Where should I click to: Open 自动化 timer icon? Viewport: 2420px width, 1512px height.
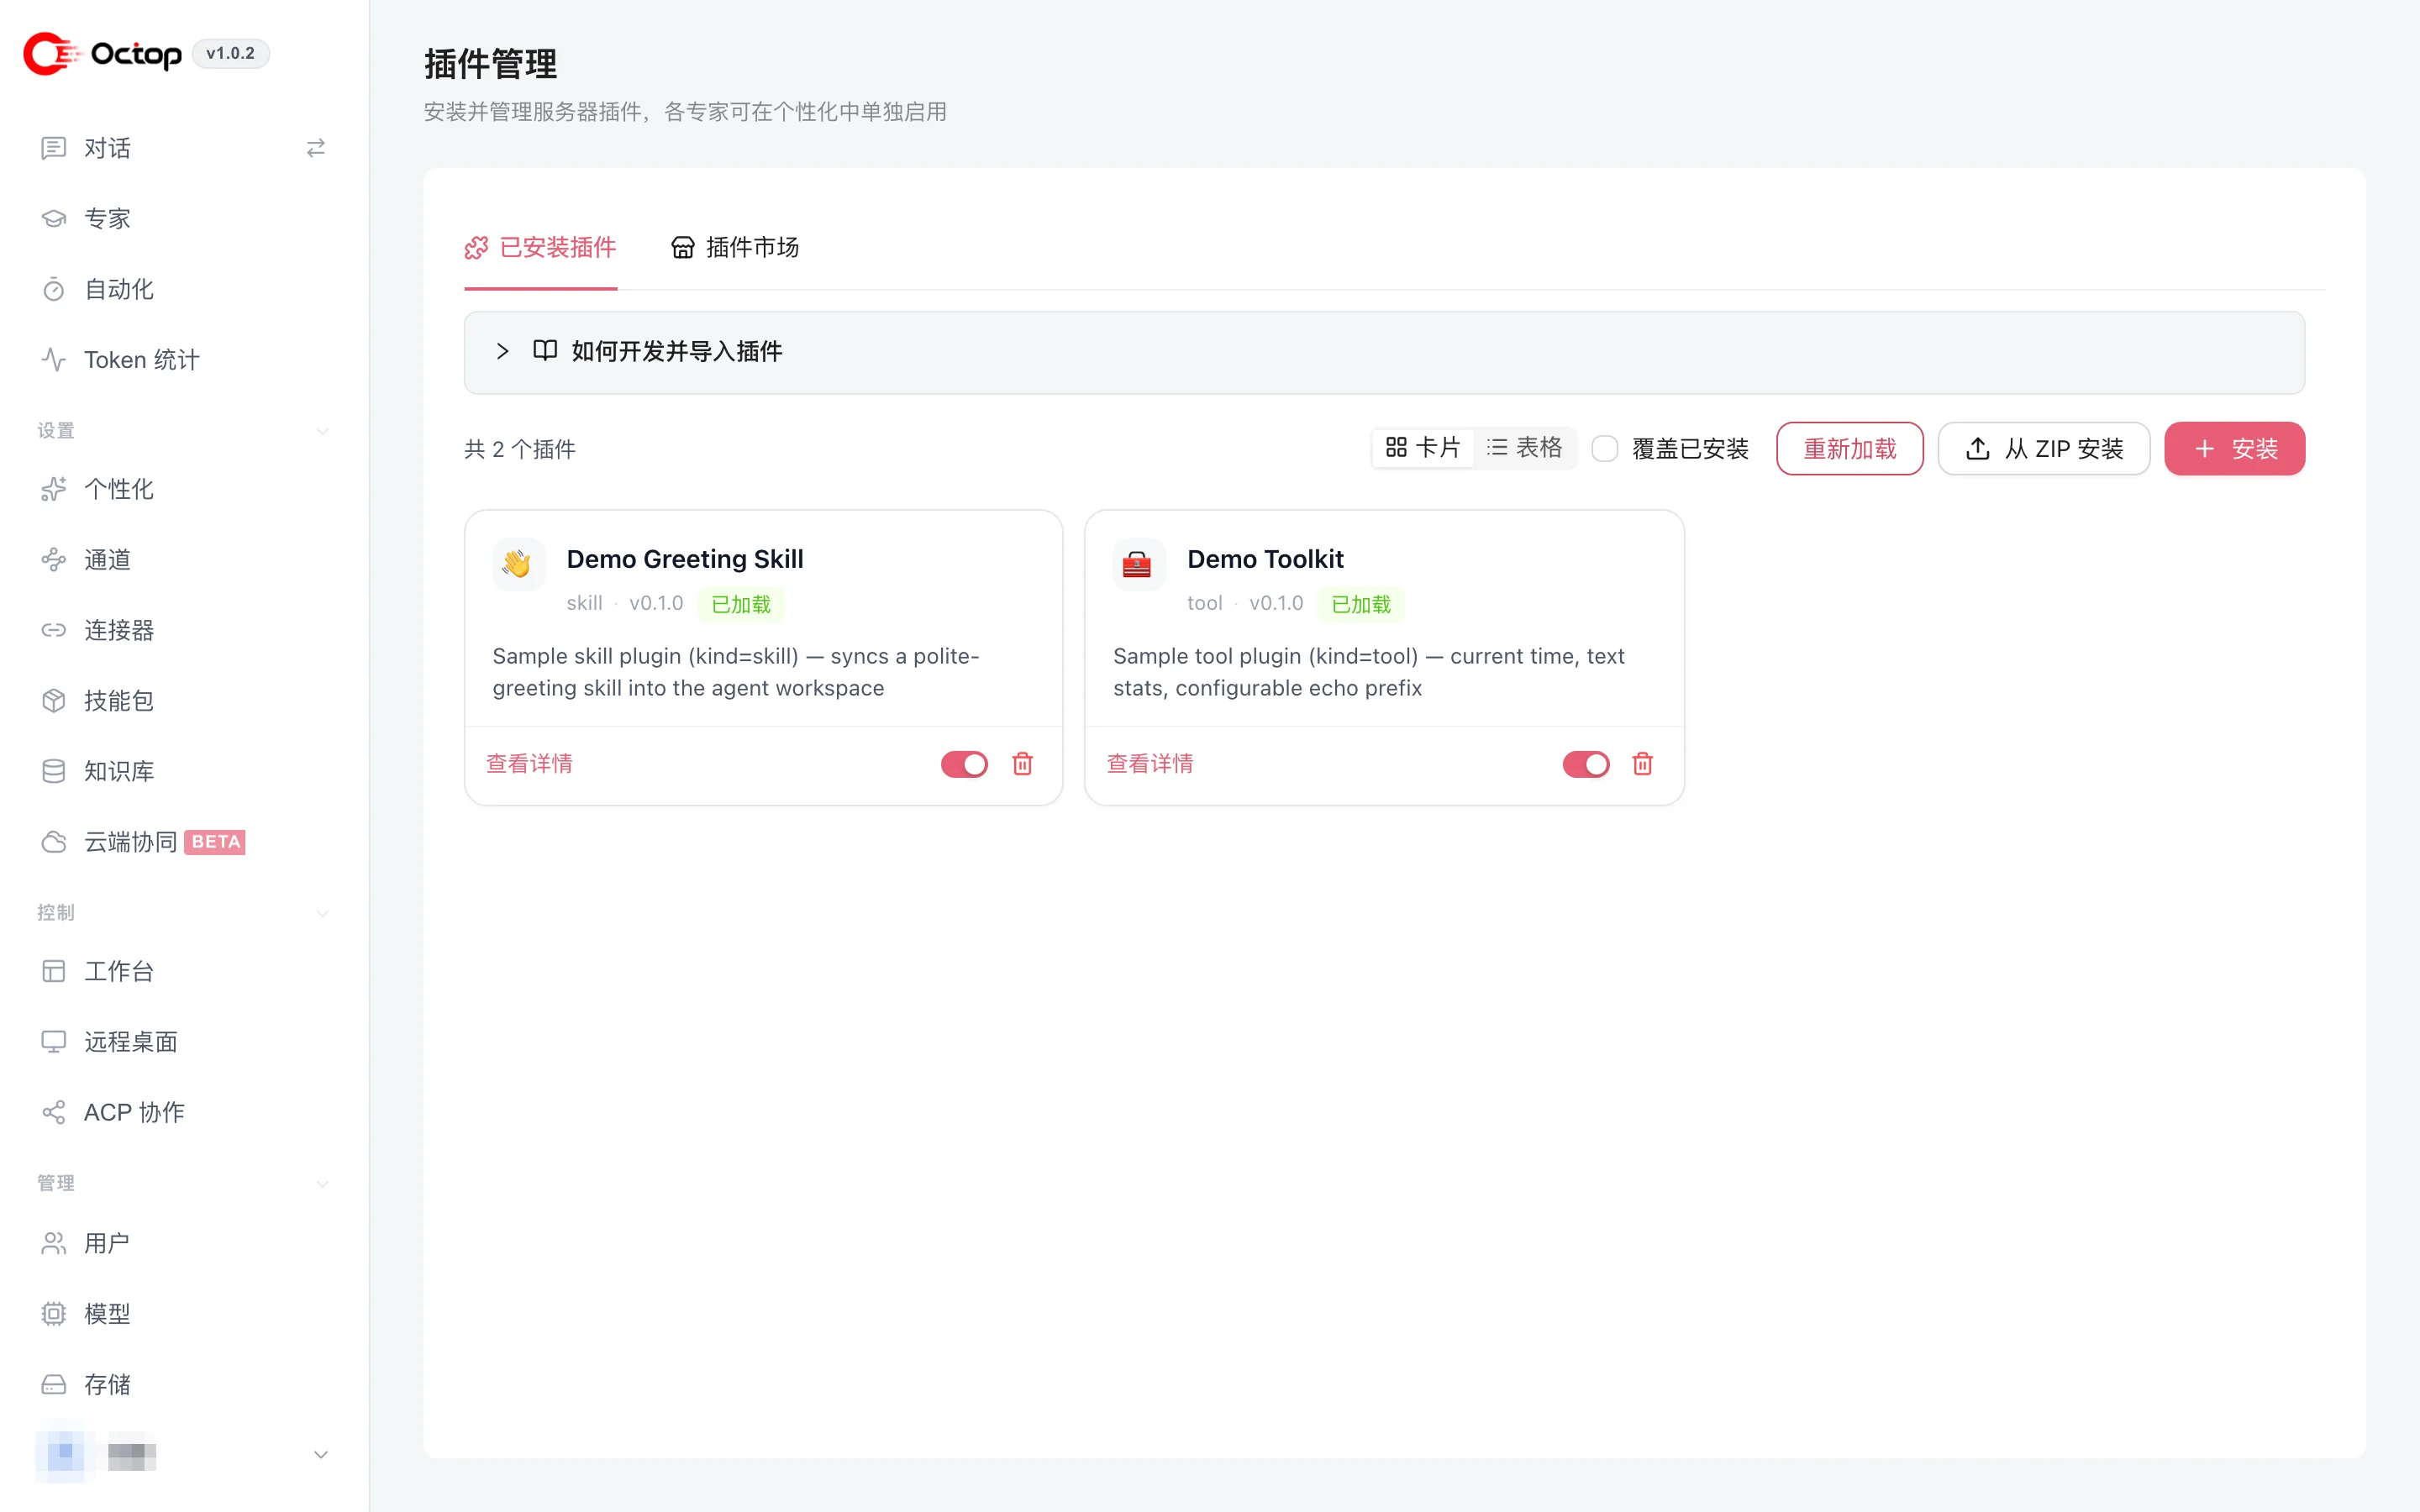[54, 289]
